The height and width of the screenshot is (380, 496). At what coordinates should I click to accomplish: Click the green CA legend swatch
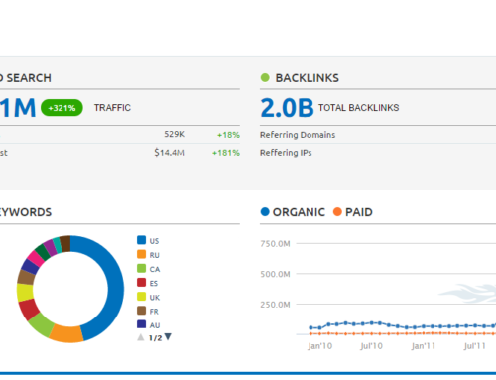coord(141,268)
